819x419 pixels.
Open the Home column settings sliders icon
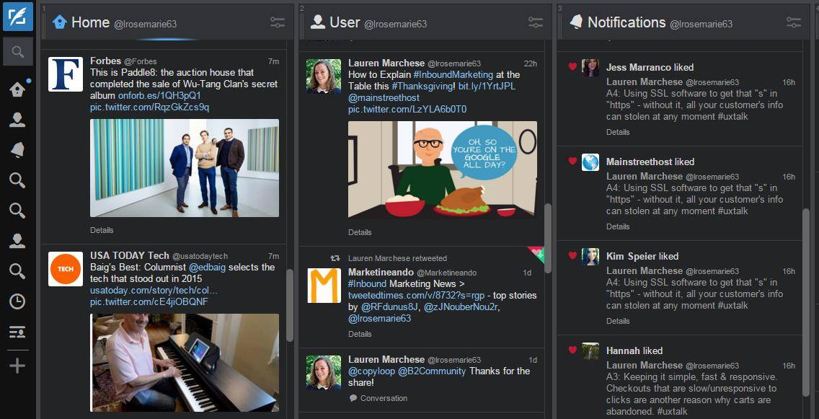pos(278,22)
